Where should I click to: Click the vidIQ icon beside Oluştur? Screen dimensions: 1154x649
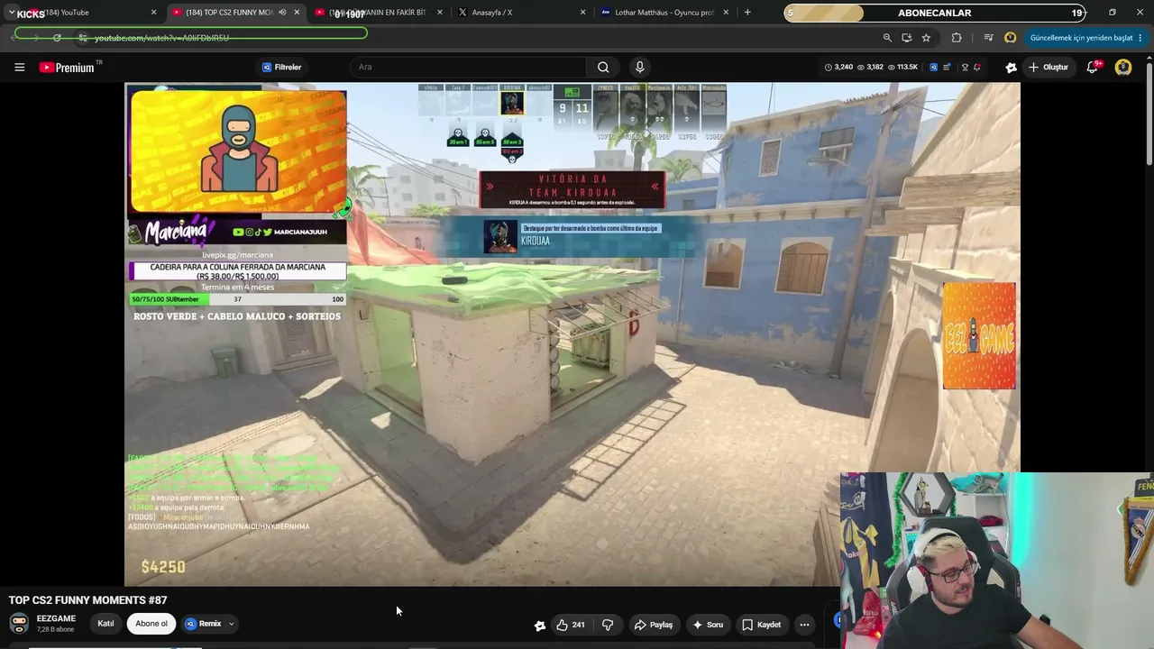coord(1011,67)
